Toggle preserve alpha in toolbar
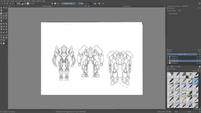The image size is (201, 113). pos(55,3)
